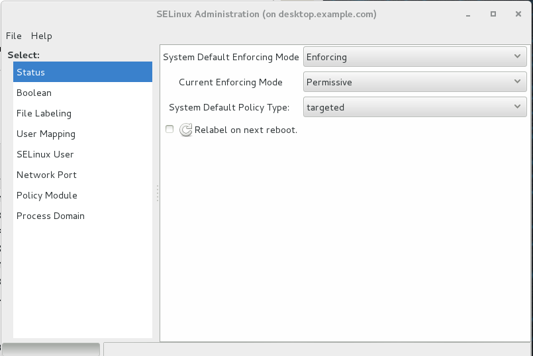Enable Relabel on next reboot checkbox
Image resolution: width=533 pixels, height=356 pixels.
(x=170, y=129)
